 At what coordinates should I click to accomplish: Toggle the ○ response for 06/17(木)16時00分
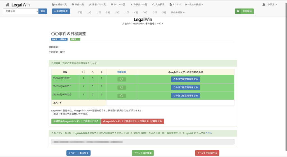click(121, 87)
